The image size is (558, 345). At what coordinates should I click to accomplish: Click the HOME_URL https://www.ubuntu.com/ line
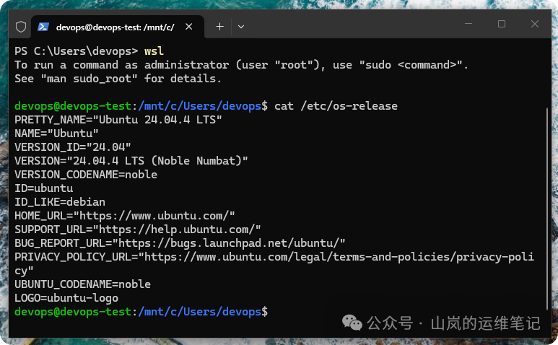pyautogui.click(x=125, y=216)
